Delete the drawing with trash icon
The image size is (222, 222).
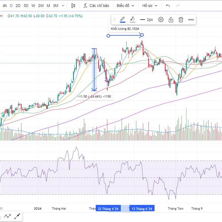pos(181,20)
